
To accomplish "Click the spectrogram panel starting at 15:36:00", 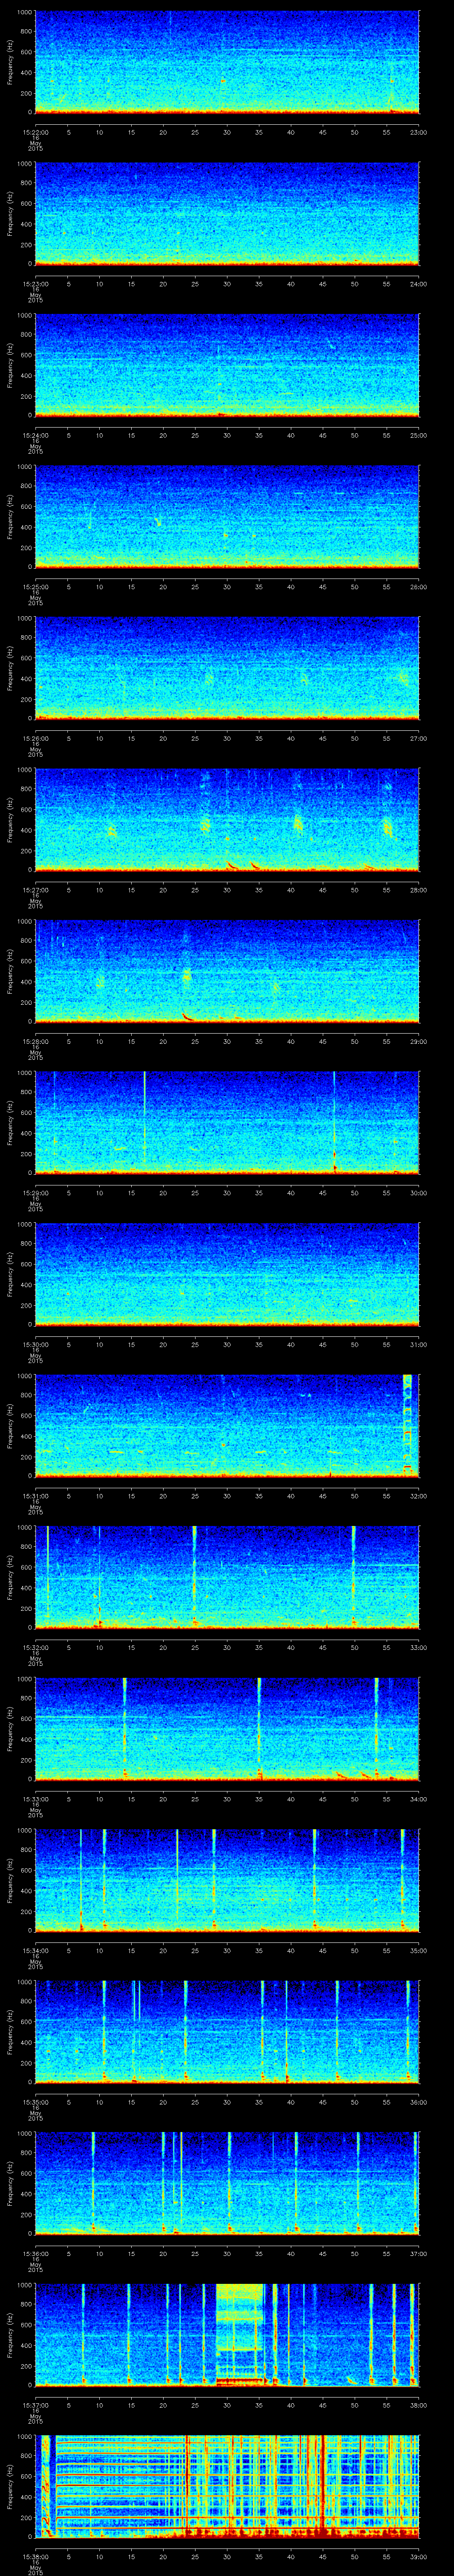I will (x=227, y=2183).
